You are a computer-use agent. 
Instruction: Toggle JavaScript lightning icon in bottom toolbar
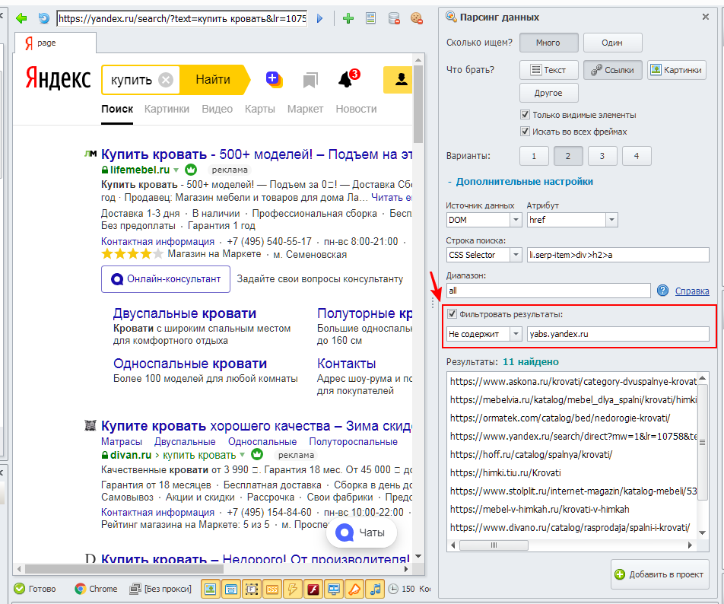pos(292,589)
